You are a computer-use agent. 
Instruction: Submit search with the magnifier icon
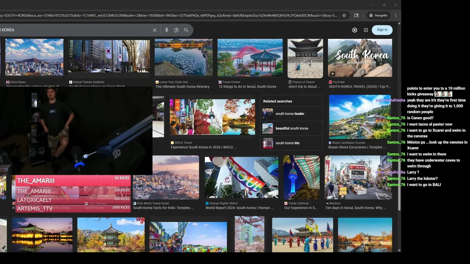(x=186, y=30)
